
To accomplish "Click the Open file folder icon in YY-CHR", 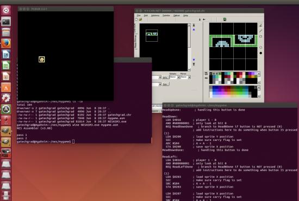I will (140, 20).
